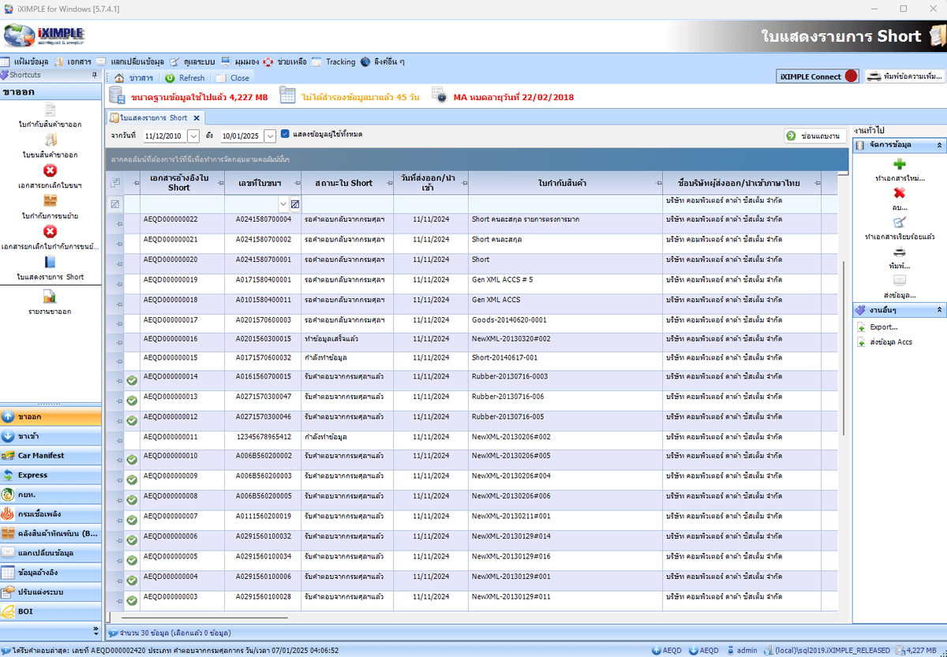The image size is (947, 657).
Task: Select the กรมเชื้อเพลิง navigation button
Action: 51,513
